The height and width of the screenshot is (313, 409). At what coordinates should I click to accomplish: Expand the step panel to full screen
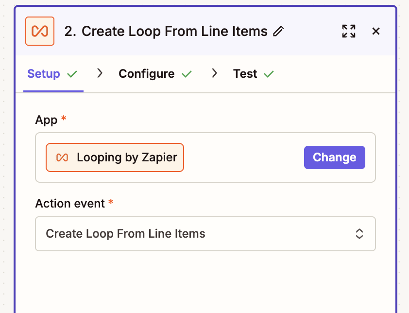[x=349, y=31]
